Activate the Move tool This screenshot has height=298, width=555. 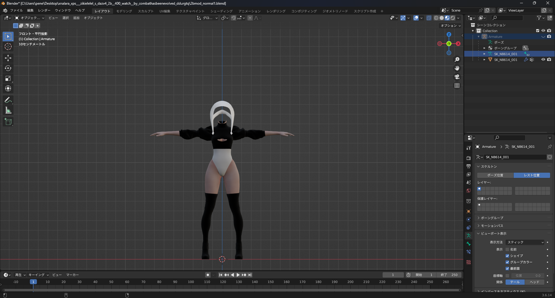8,58
